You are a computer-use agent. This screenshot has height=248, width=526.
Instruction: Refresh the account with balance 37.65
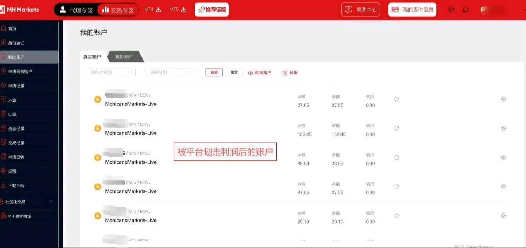397,99
